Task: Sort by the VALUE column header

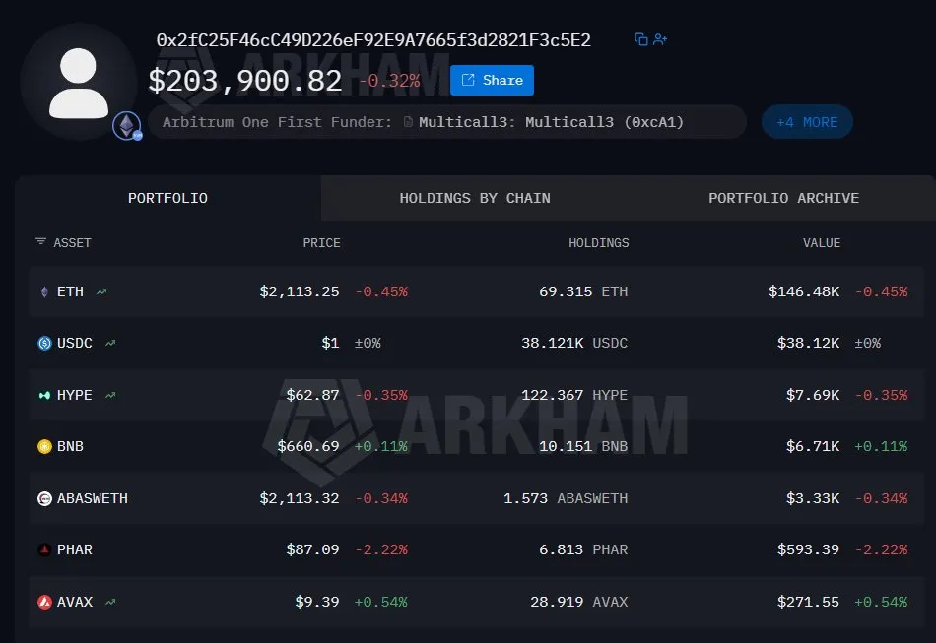Action: 822,243
